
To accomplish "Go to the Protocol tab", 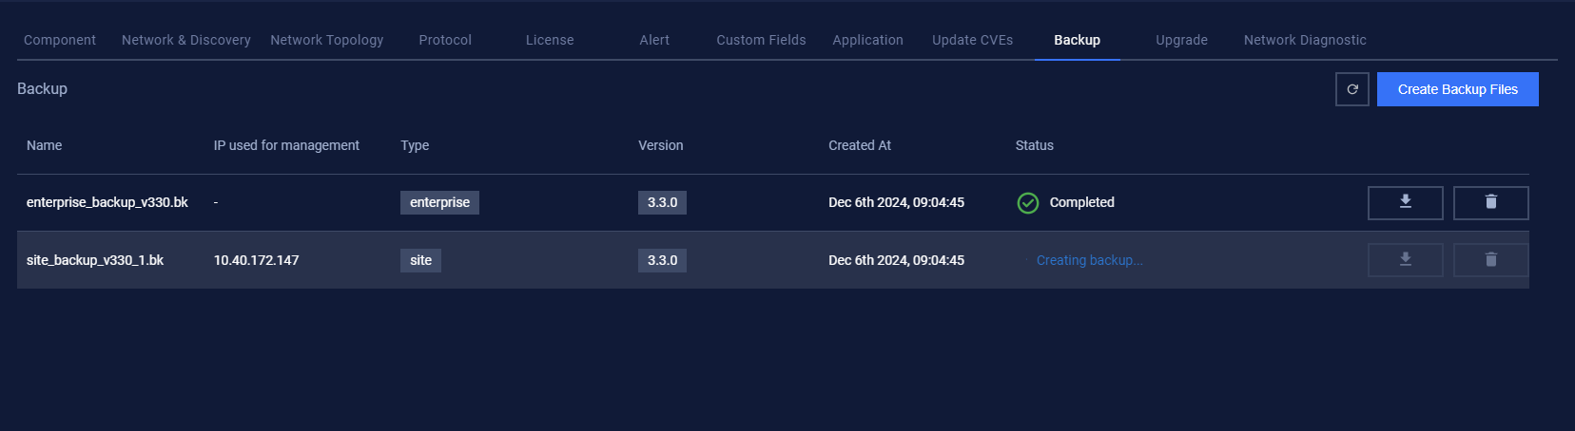I will pos(445,40).
